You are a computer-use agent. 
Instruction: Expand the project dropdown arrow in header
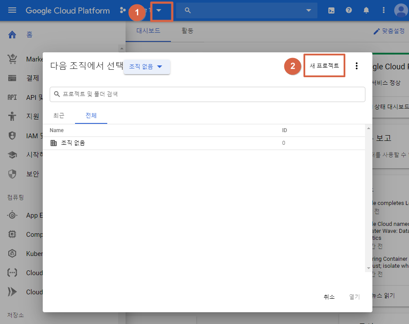(x=159, y=10)
